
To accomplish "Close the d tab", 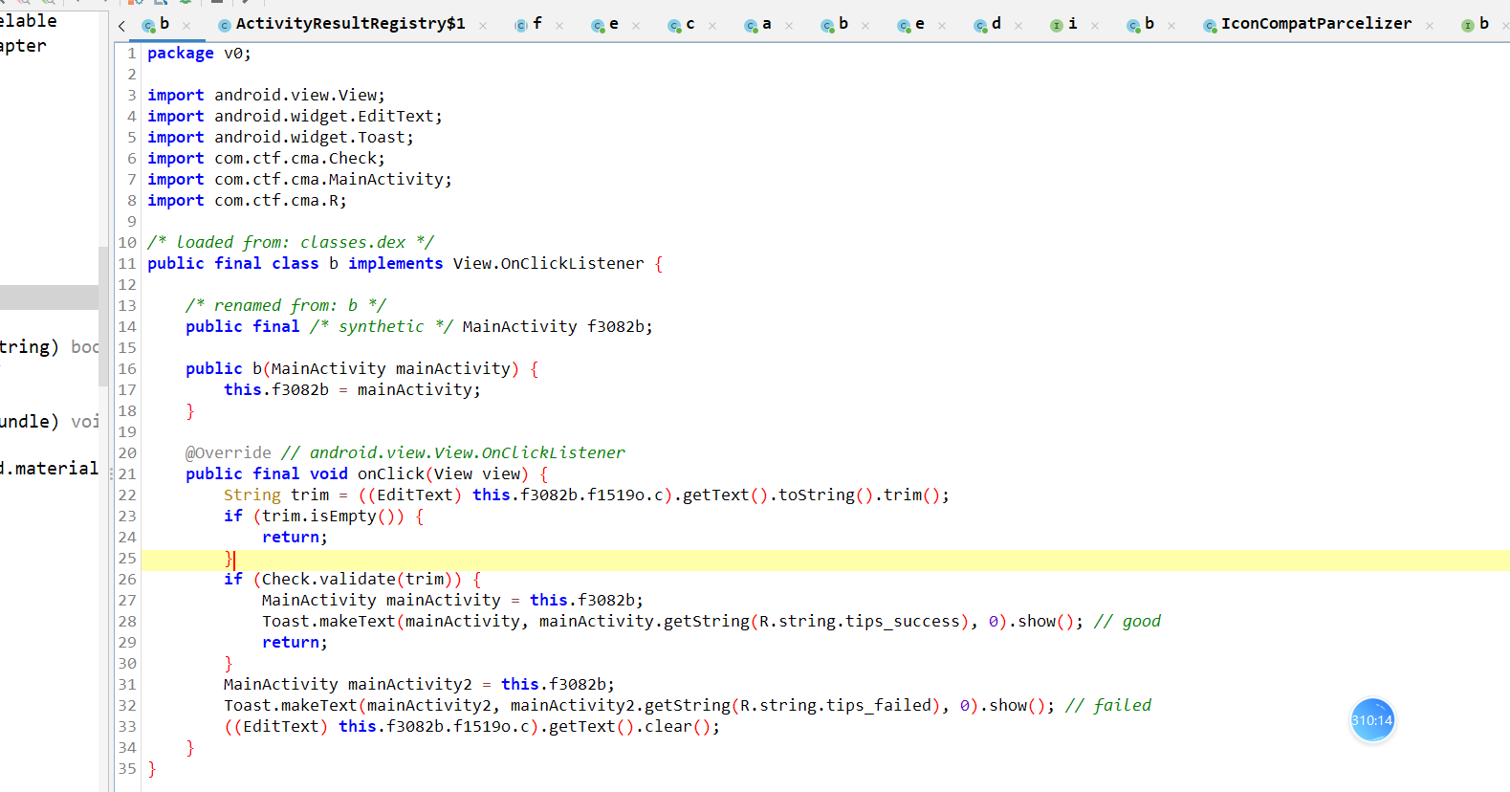I will 1018,26.
